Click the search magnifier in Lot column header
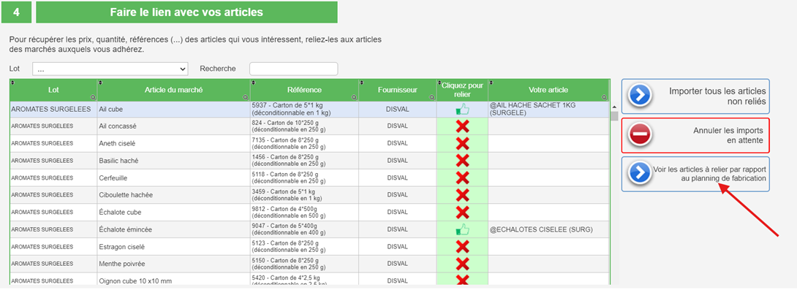The width and height of the screenshot is (797, 290). 93,97
